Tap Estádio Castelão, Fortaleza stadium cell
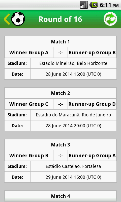 (73, 166)
